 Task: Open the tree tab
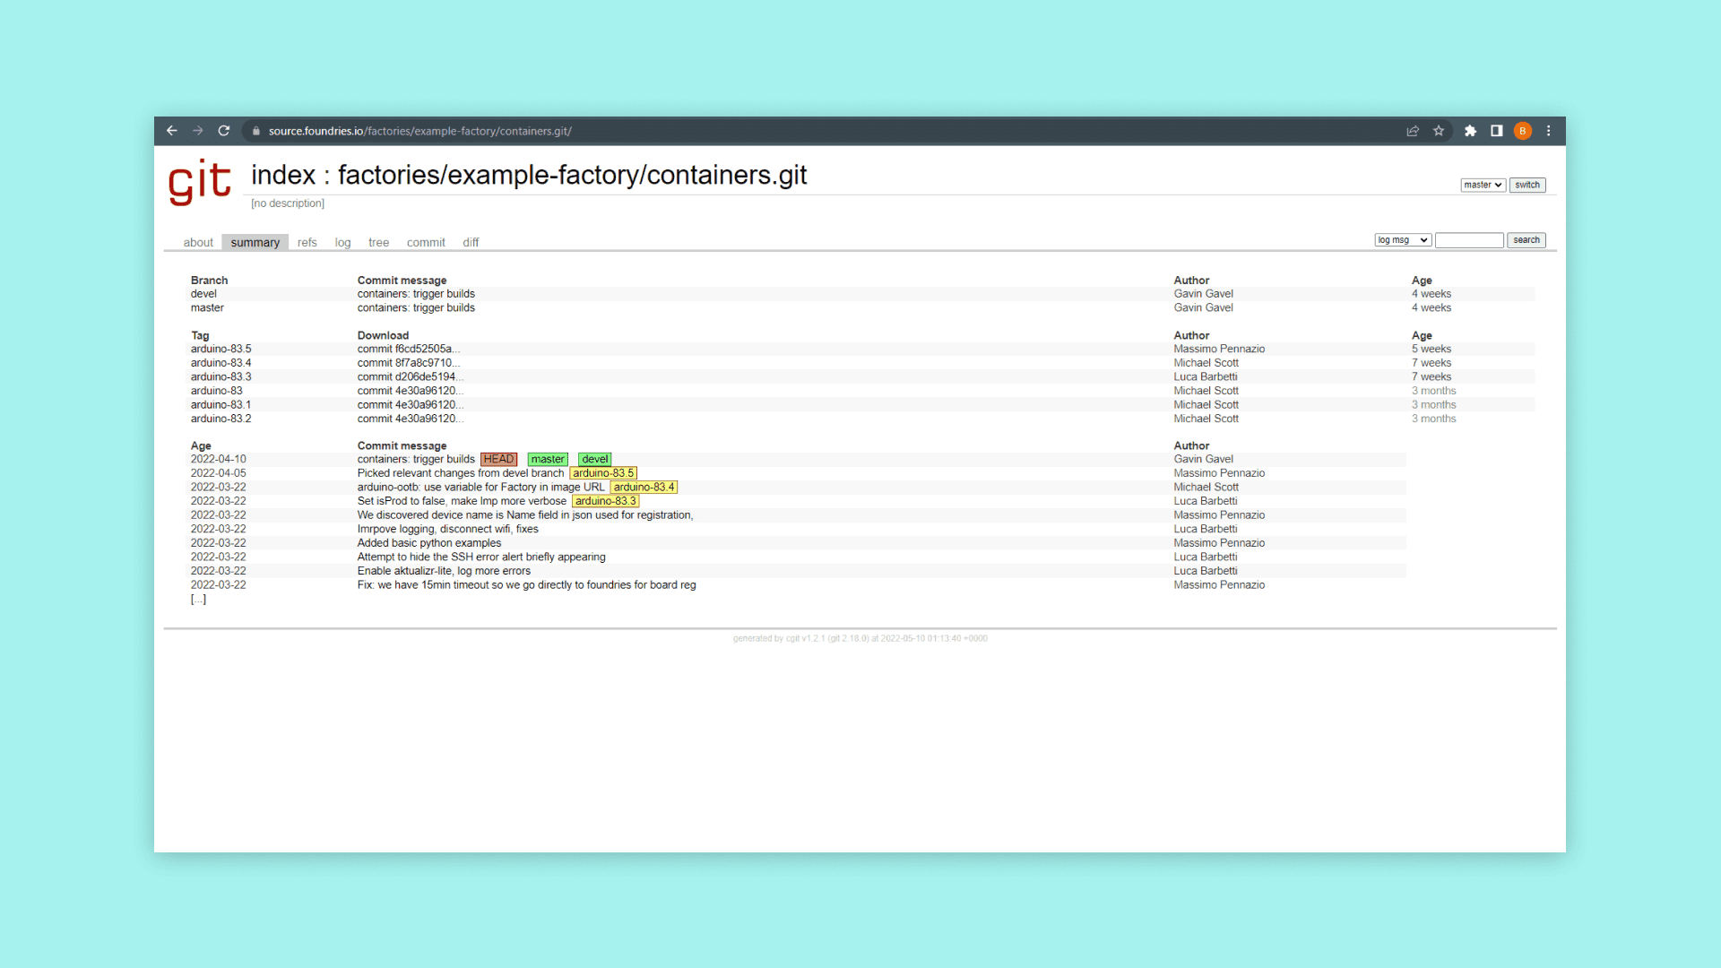[x=378, y=243]
